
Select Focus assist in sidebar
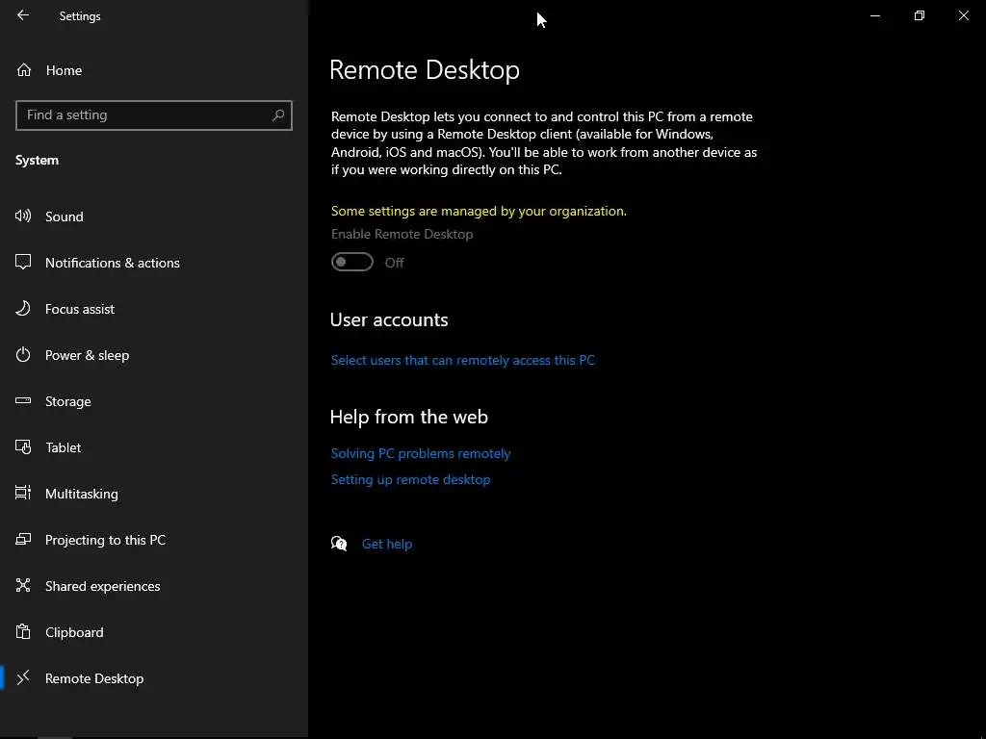[x=154, y=309]
